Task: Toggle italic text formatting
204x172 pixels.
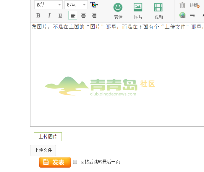Action: point(49,15)
